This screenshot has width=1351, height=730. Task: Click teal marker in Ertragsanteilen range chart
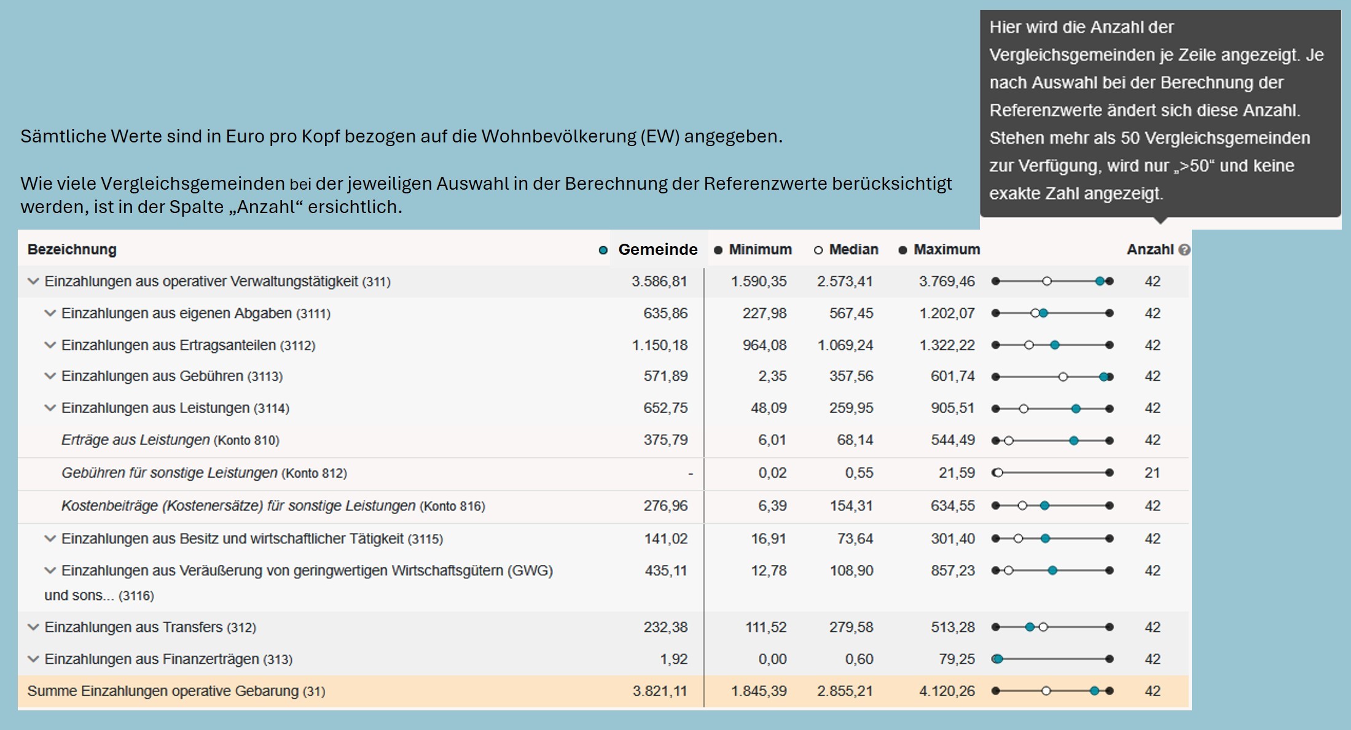pos(1055,345)
